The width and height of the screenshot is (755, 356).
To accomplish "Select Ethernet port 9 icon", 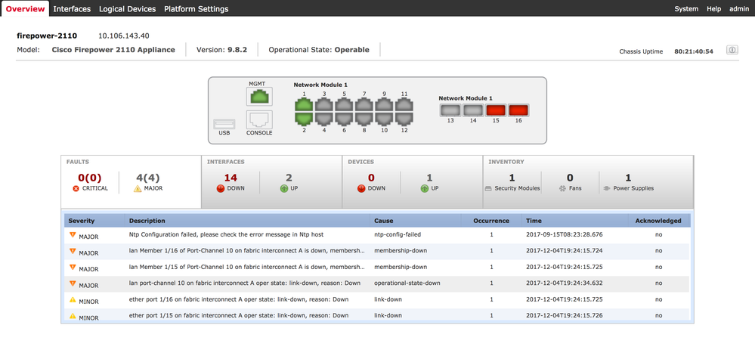I will pos(384,104).
